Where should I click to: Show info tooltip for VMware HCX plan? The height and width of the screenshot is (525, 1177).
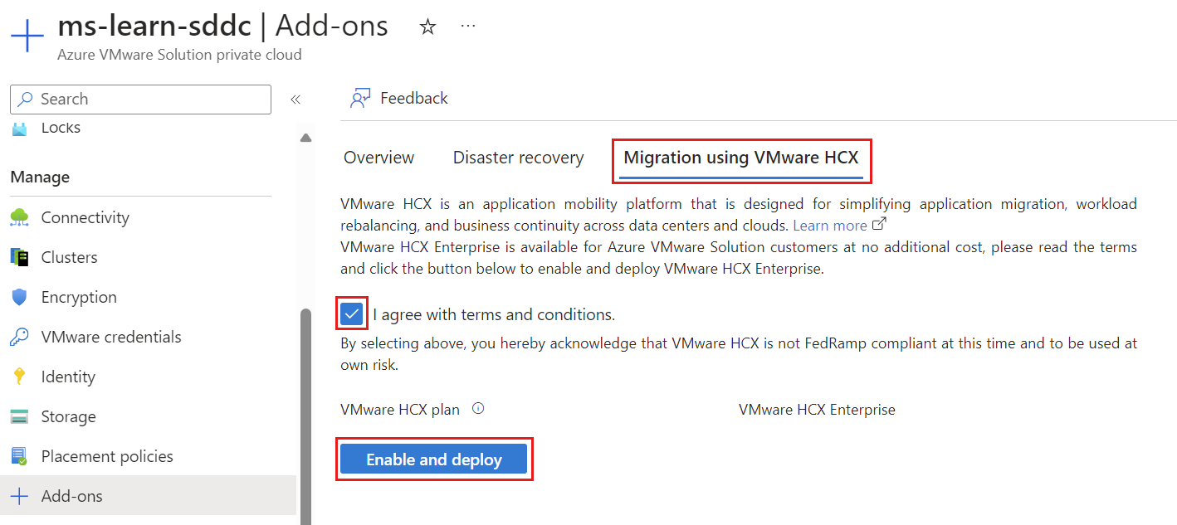[x=478, y=407]
